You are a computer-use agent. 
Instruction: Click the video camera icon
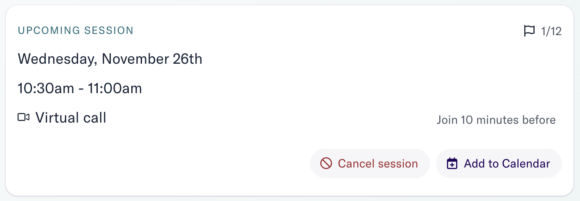tap(24, 118)
